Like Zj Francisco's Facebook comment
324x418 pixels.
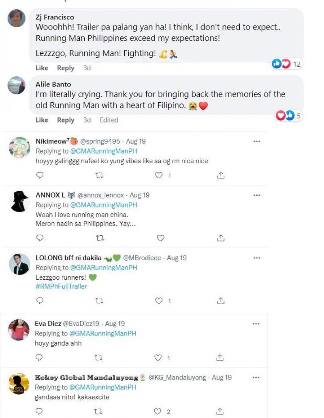point(42,68)
